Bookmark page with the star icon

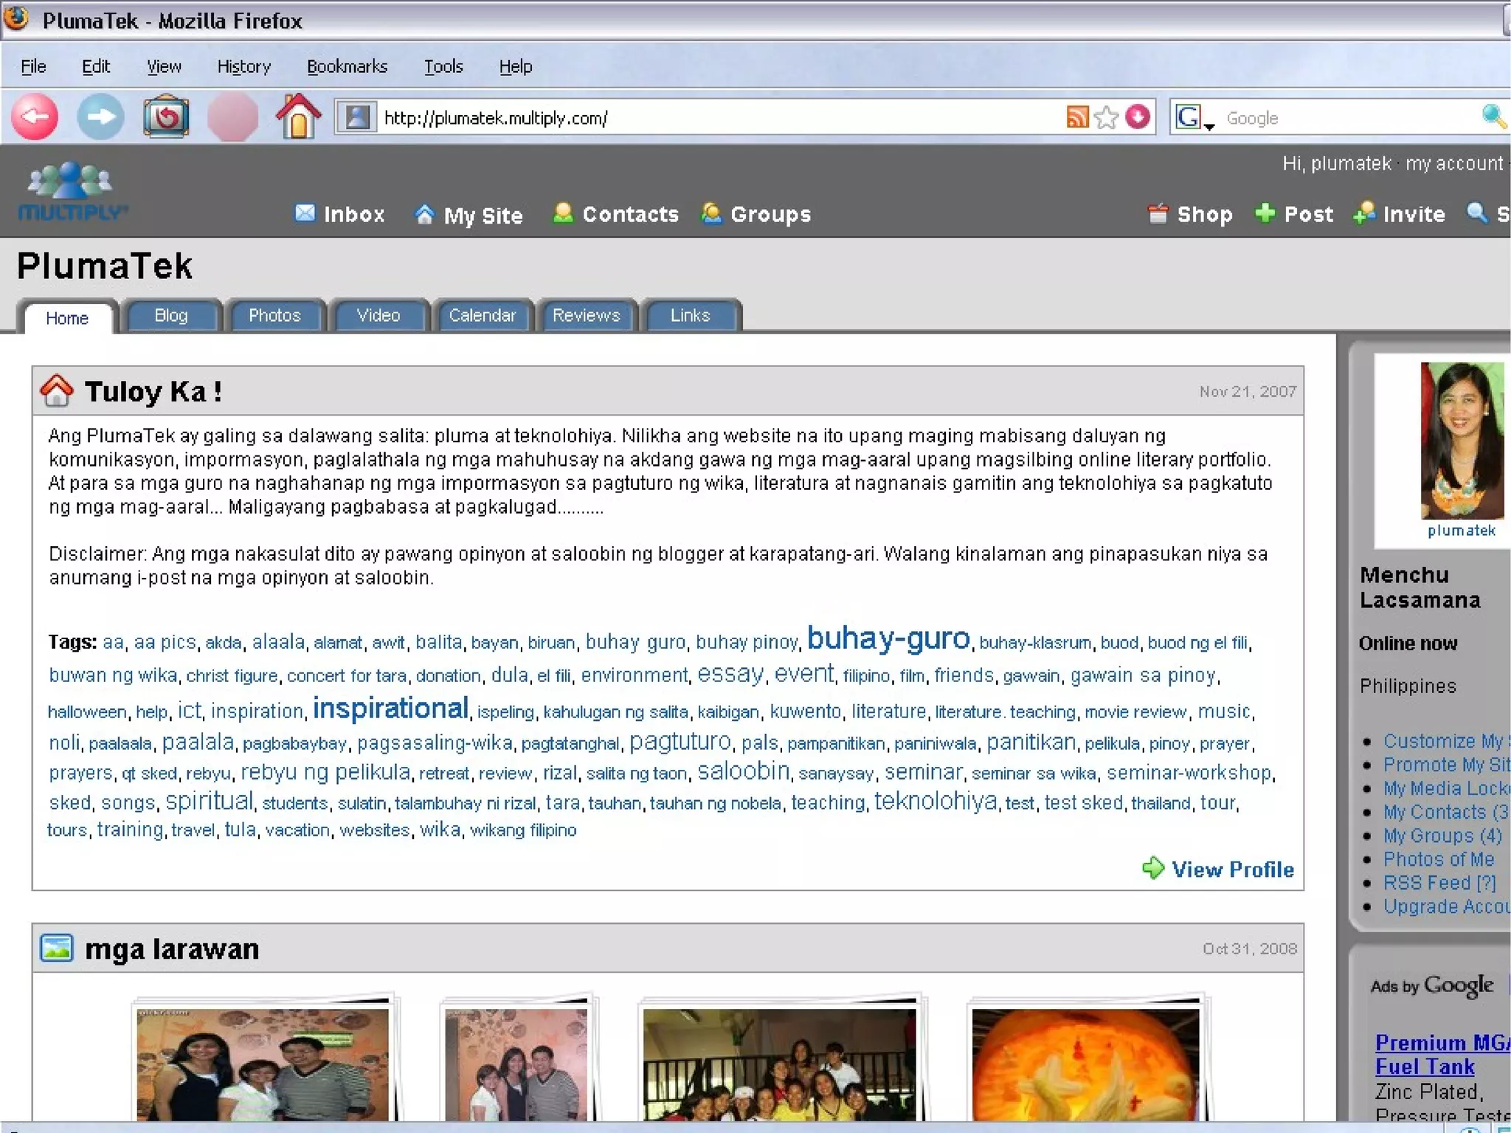tap(1106, 117)
